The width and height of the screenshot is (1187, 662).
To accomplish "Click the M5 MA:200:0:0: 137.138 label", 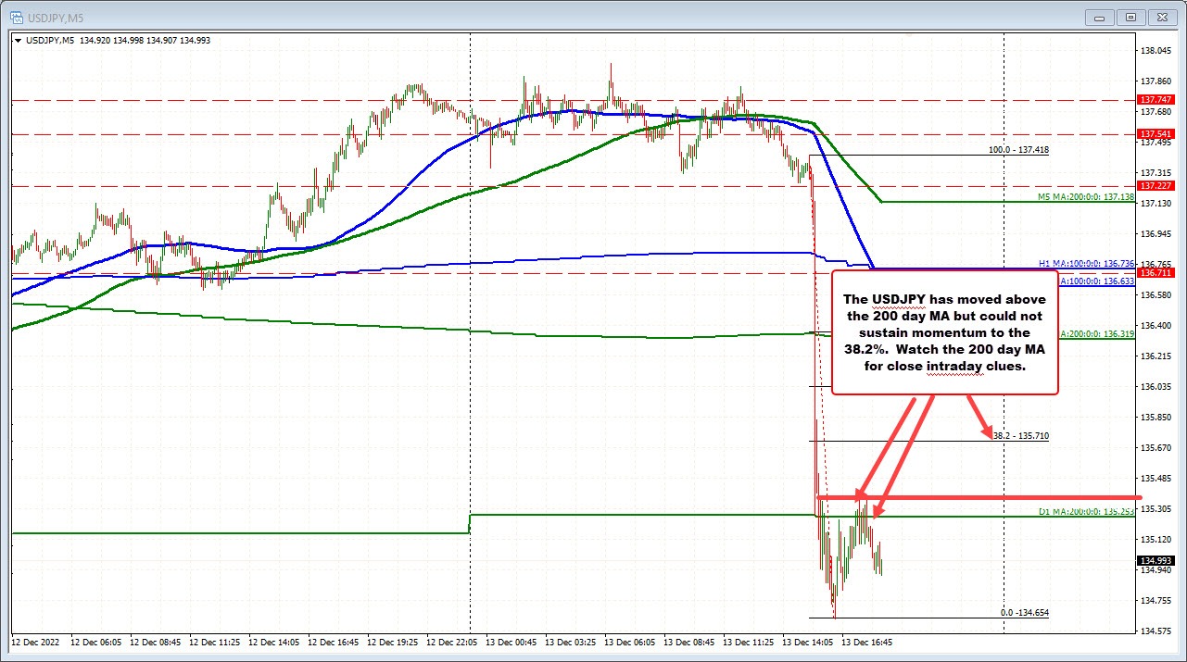I will 1086,199.
